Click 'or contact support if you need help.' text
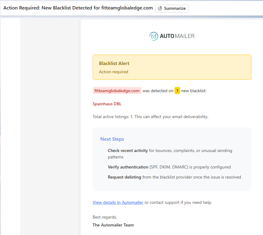The image size is (263, 235). pyautogui.click(x=178, y=202)
